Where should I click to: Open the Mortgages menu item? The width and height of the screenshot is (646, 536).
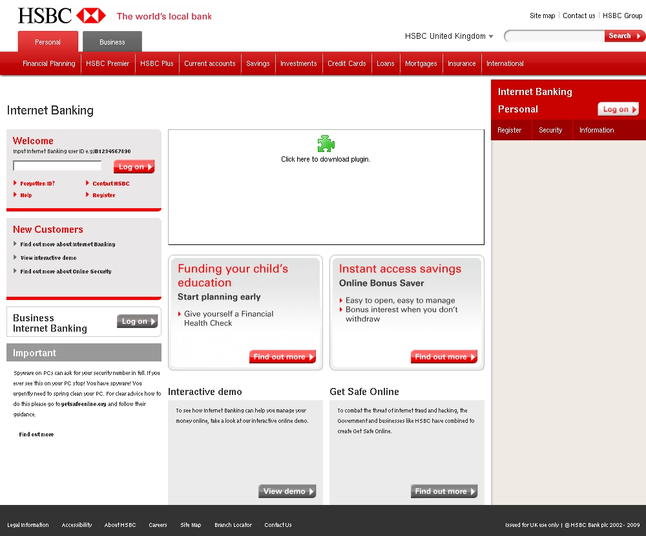click(421, 63)
